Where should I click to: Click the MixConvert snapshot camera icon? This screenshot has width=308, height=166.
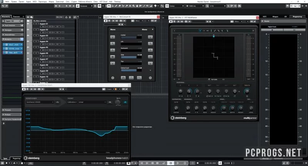click(x=133, y=21)
